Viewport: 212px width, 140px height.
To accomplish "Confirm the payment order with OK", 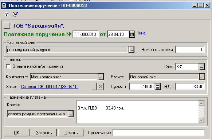I will click(16, 133).
